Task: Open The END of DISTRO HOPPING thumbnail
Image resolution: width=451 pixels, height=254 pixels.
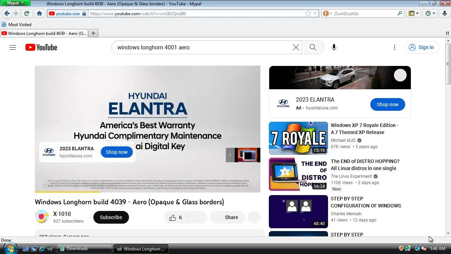Action: click(x=298, y=174)
